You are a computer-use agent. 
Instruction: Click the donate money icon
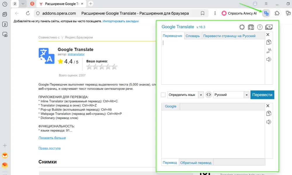point(269,27)
